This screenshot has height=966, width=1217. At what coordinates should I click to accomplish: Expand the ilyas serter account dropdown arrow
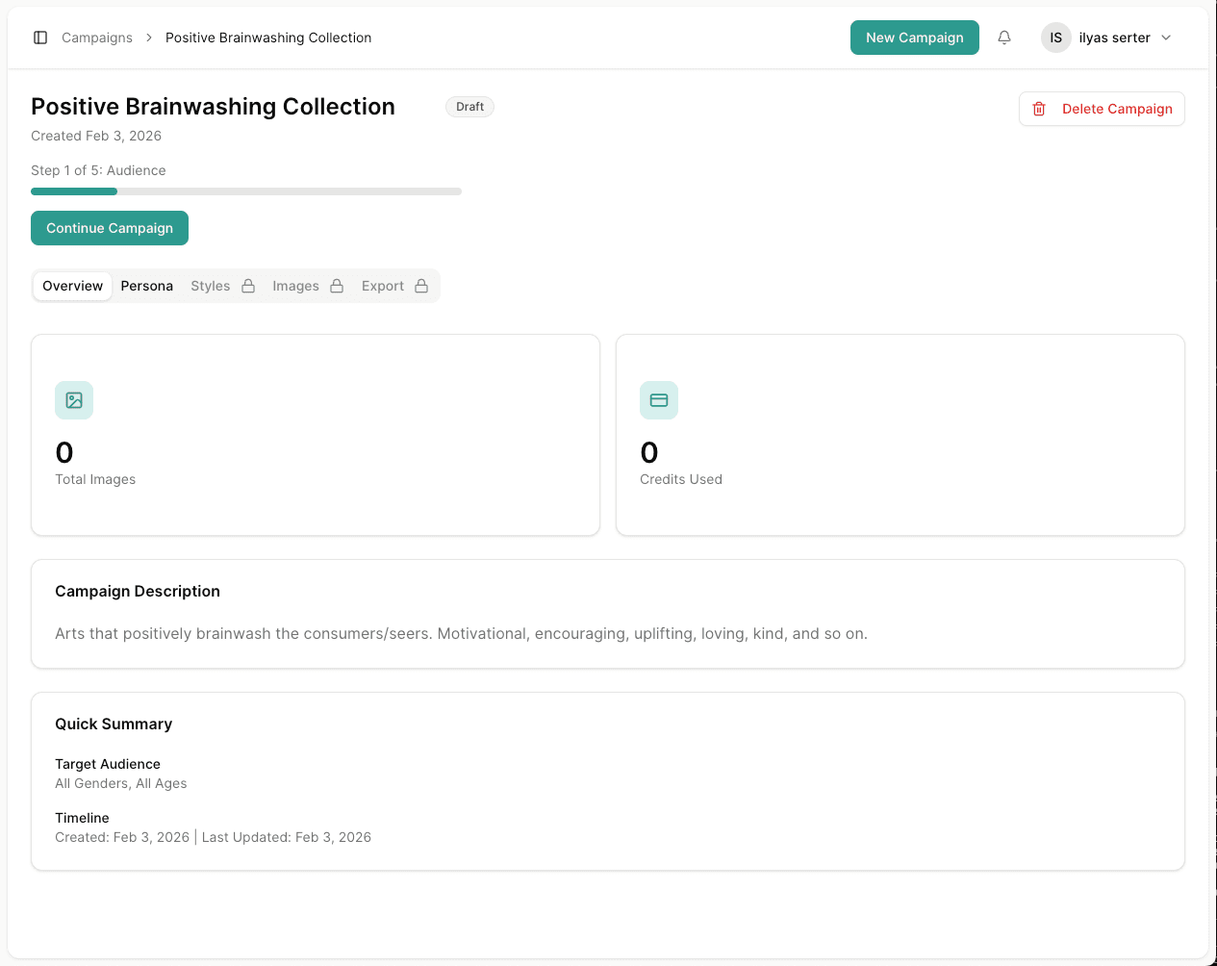coord(1166,38)
